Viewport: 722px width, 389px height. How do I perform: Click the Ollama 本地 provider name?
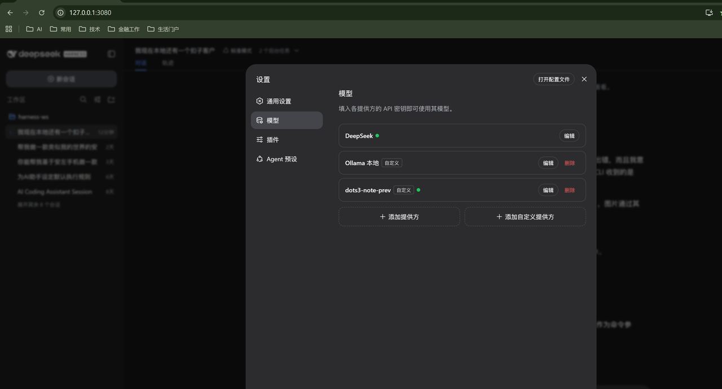362,163
